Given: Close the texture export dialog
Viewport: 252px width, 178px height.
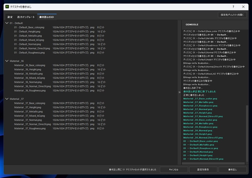Looking at the screenshot, I should coord(243,7).
